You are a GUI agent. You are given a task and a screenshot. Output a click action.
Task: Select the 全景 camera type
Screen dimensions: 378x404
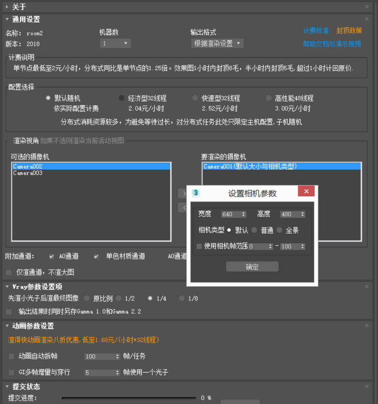tap(280, 230)
